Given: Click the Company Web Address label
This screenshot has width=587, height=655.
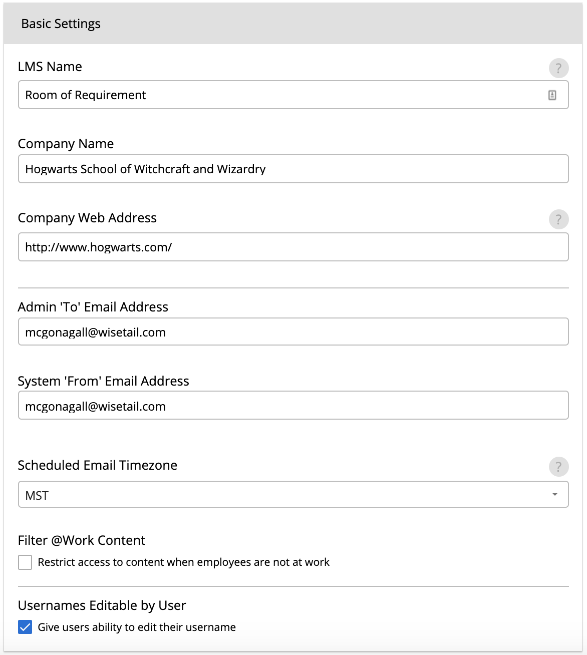Looking at the screenshot, I should pos(87,218).
